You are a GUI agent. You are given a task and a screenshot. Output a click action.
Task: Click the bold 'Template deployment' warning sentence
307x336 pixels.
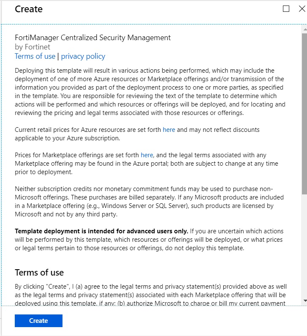tap(101, 231)
